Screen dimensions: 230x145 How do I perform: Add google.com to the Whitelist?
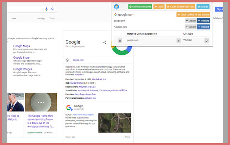(x=203, y=21)
